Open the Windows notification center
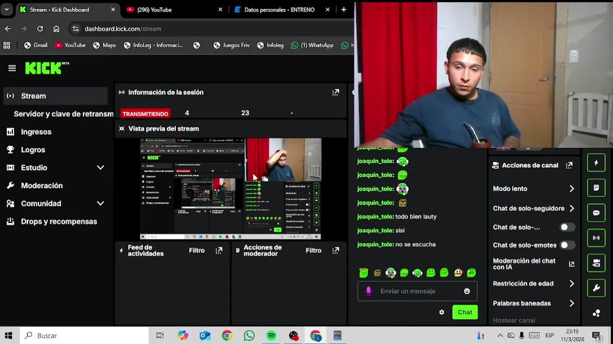 coord(597,336)
